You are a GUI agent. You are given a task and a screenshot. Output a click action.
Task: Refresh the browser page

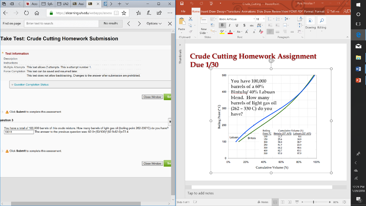26,13
